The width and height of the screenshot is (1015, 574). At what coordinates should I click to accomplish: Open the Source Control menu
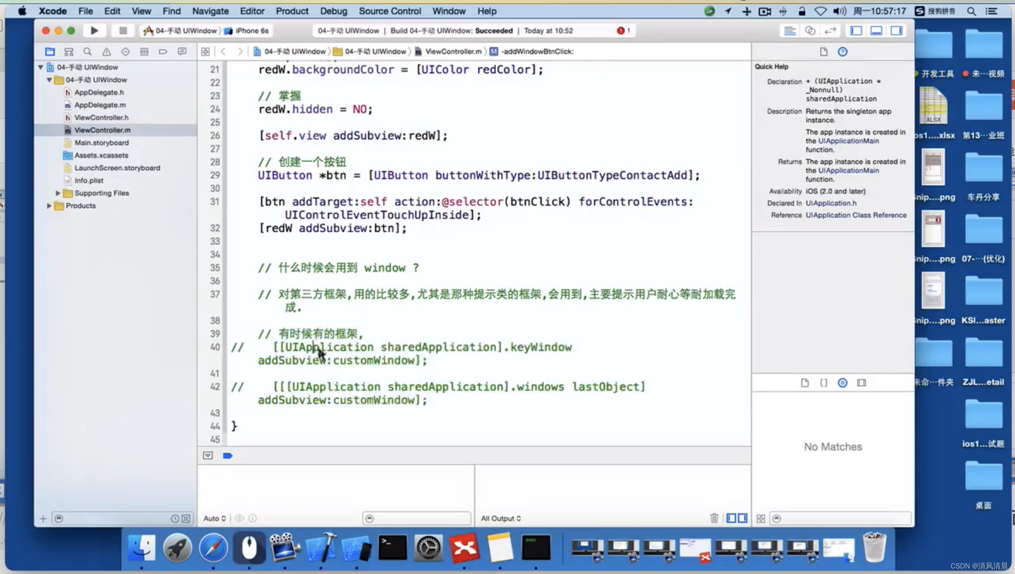(x=390, y=10)
